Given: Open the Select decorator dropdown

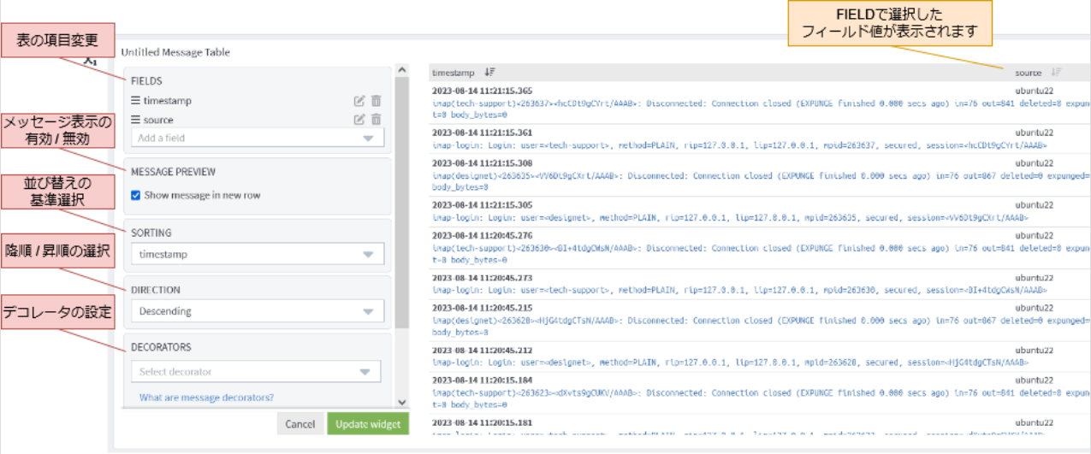Looking at the screenshot, I should pos(255,372).
